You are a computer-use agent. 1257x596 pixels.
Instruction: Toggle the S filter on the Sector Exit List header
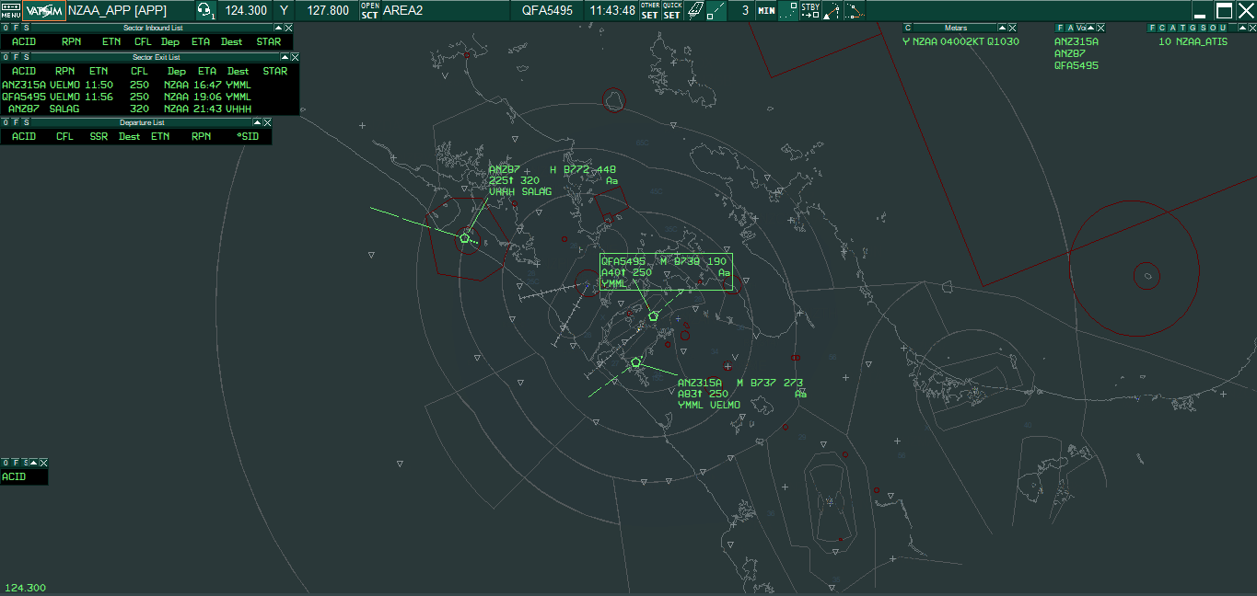tap(26, 56)
